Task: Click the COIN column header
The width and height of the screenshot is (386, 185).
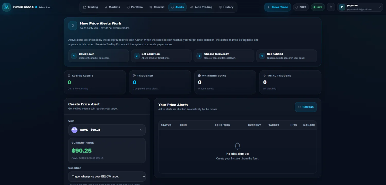Action: pyautogui.click(x=183, y=125)
